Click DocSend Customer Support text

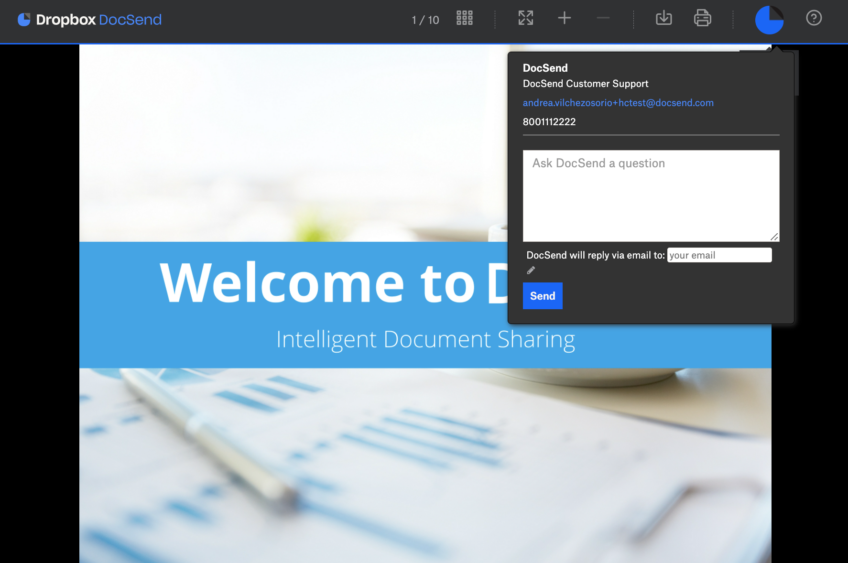coord(586,84)
